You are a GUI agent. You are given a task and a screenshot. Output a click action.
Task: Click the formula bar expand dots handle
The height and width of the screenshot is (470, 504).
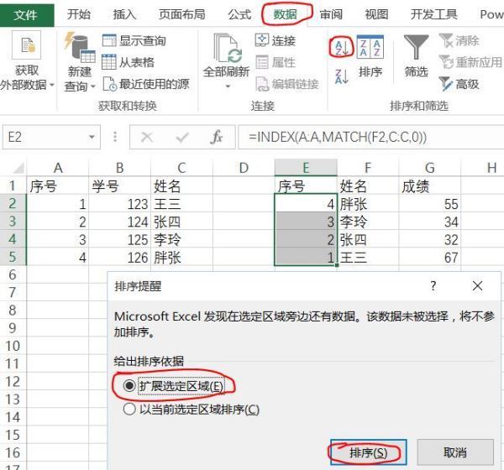click(115, 137)
